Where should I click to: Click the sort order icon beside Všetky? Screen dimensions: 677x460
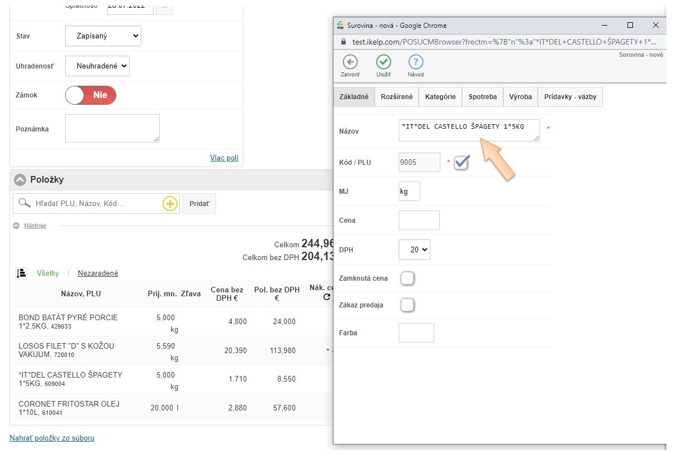click(x=21, y=273)
